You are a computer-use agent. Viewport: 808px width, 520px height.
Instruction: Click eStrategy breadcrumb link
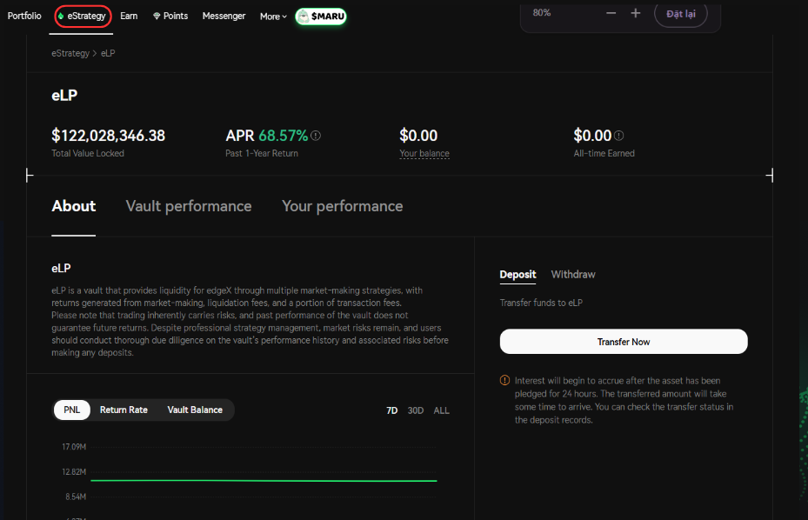coord(70,54)
